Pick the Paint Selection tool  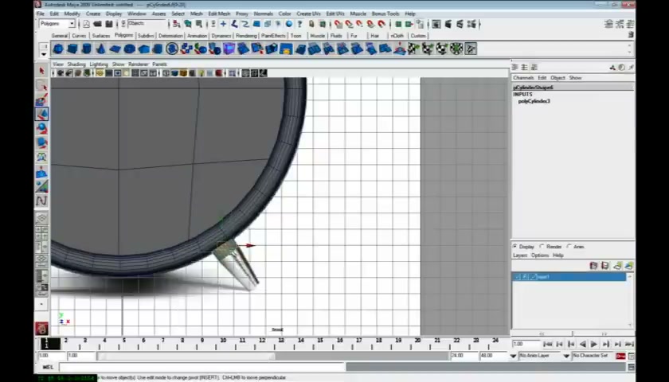41,100
